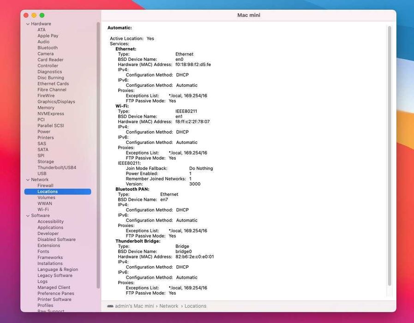Select Legacy Software entry
414x323 pixels.
coord(55,275)
